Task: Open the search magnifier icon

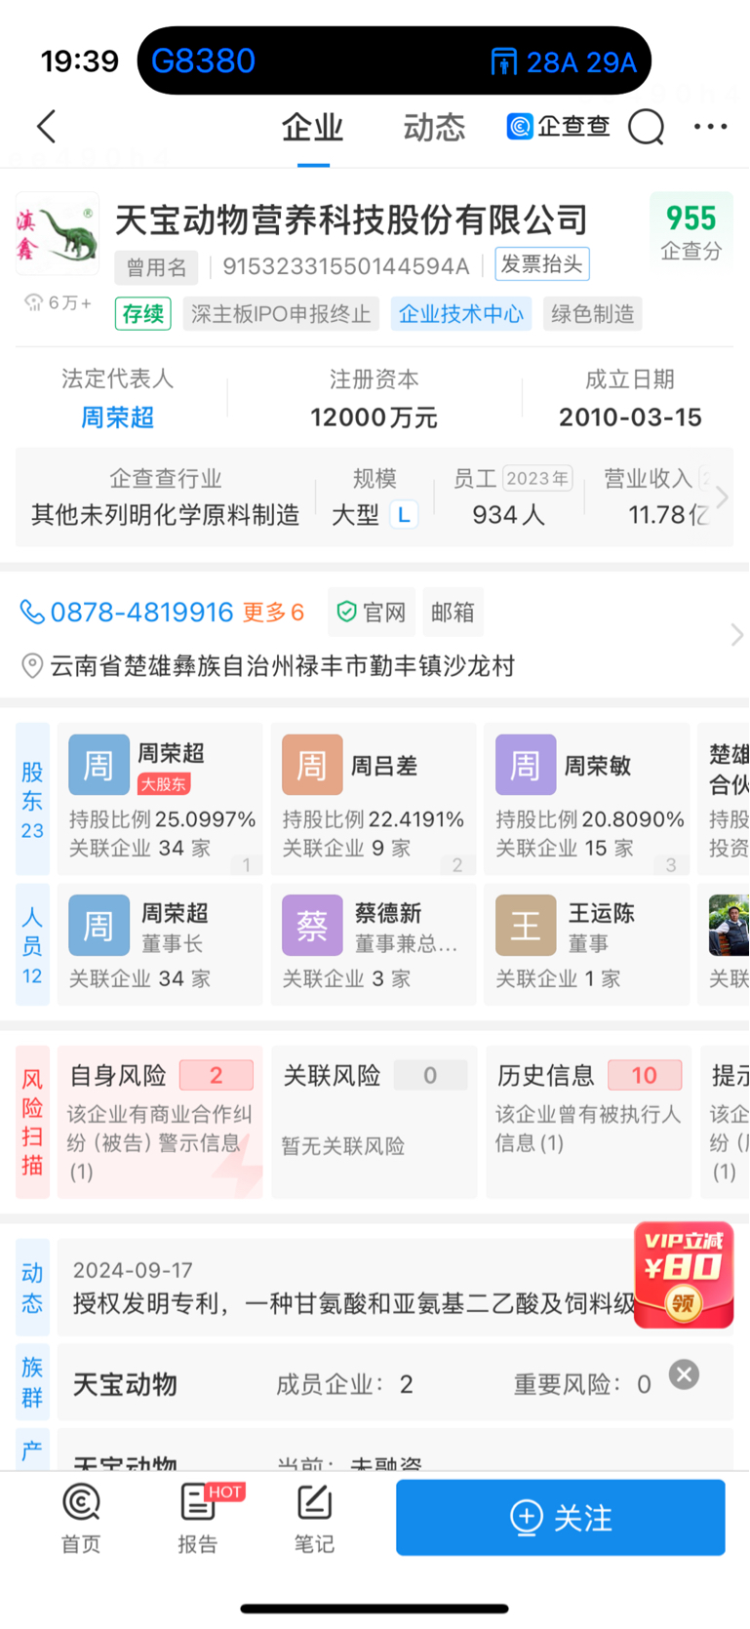Action: tap(646, 127)
